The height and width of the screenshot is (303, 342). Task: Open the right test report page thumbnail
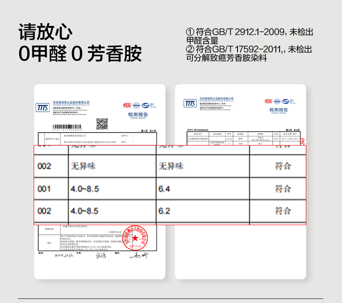[x=240, y=182]
